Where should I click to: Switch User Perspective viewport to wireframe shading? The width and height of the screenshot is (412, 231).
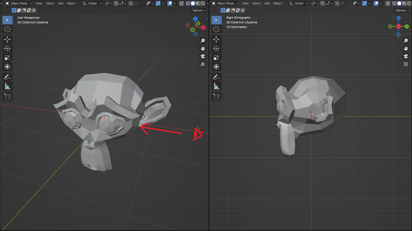(x=188, y=3)
